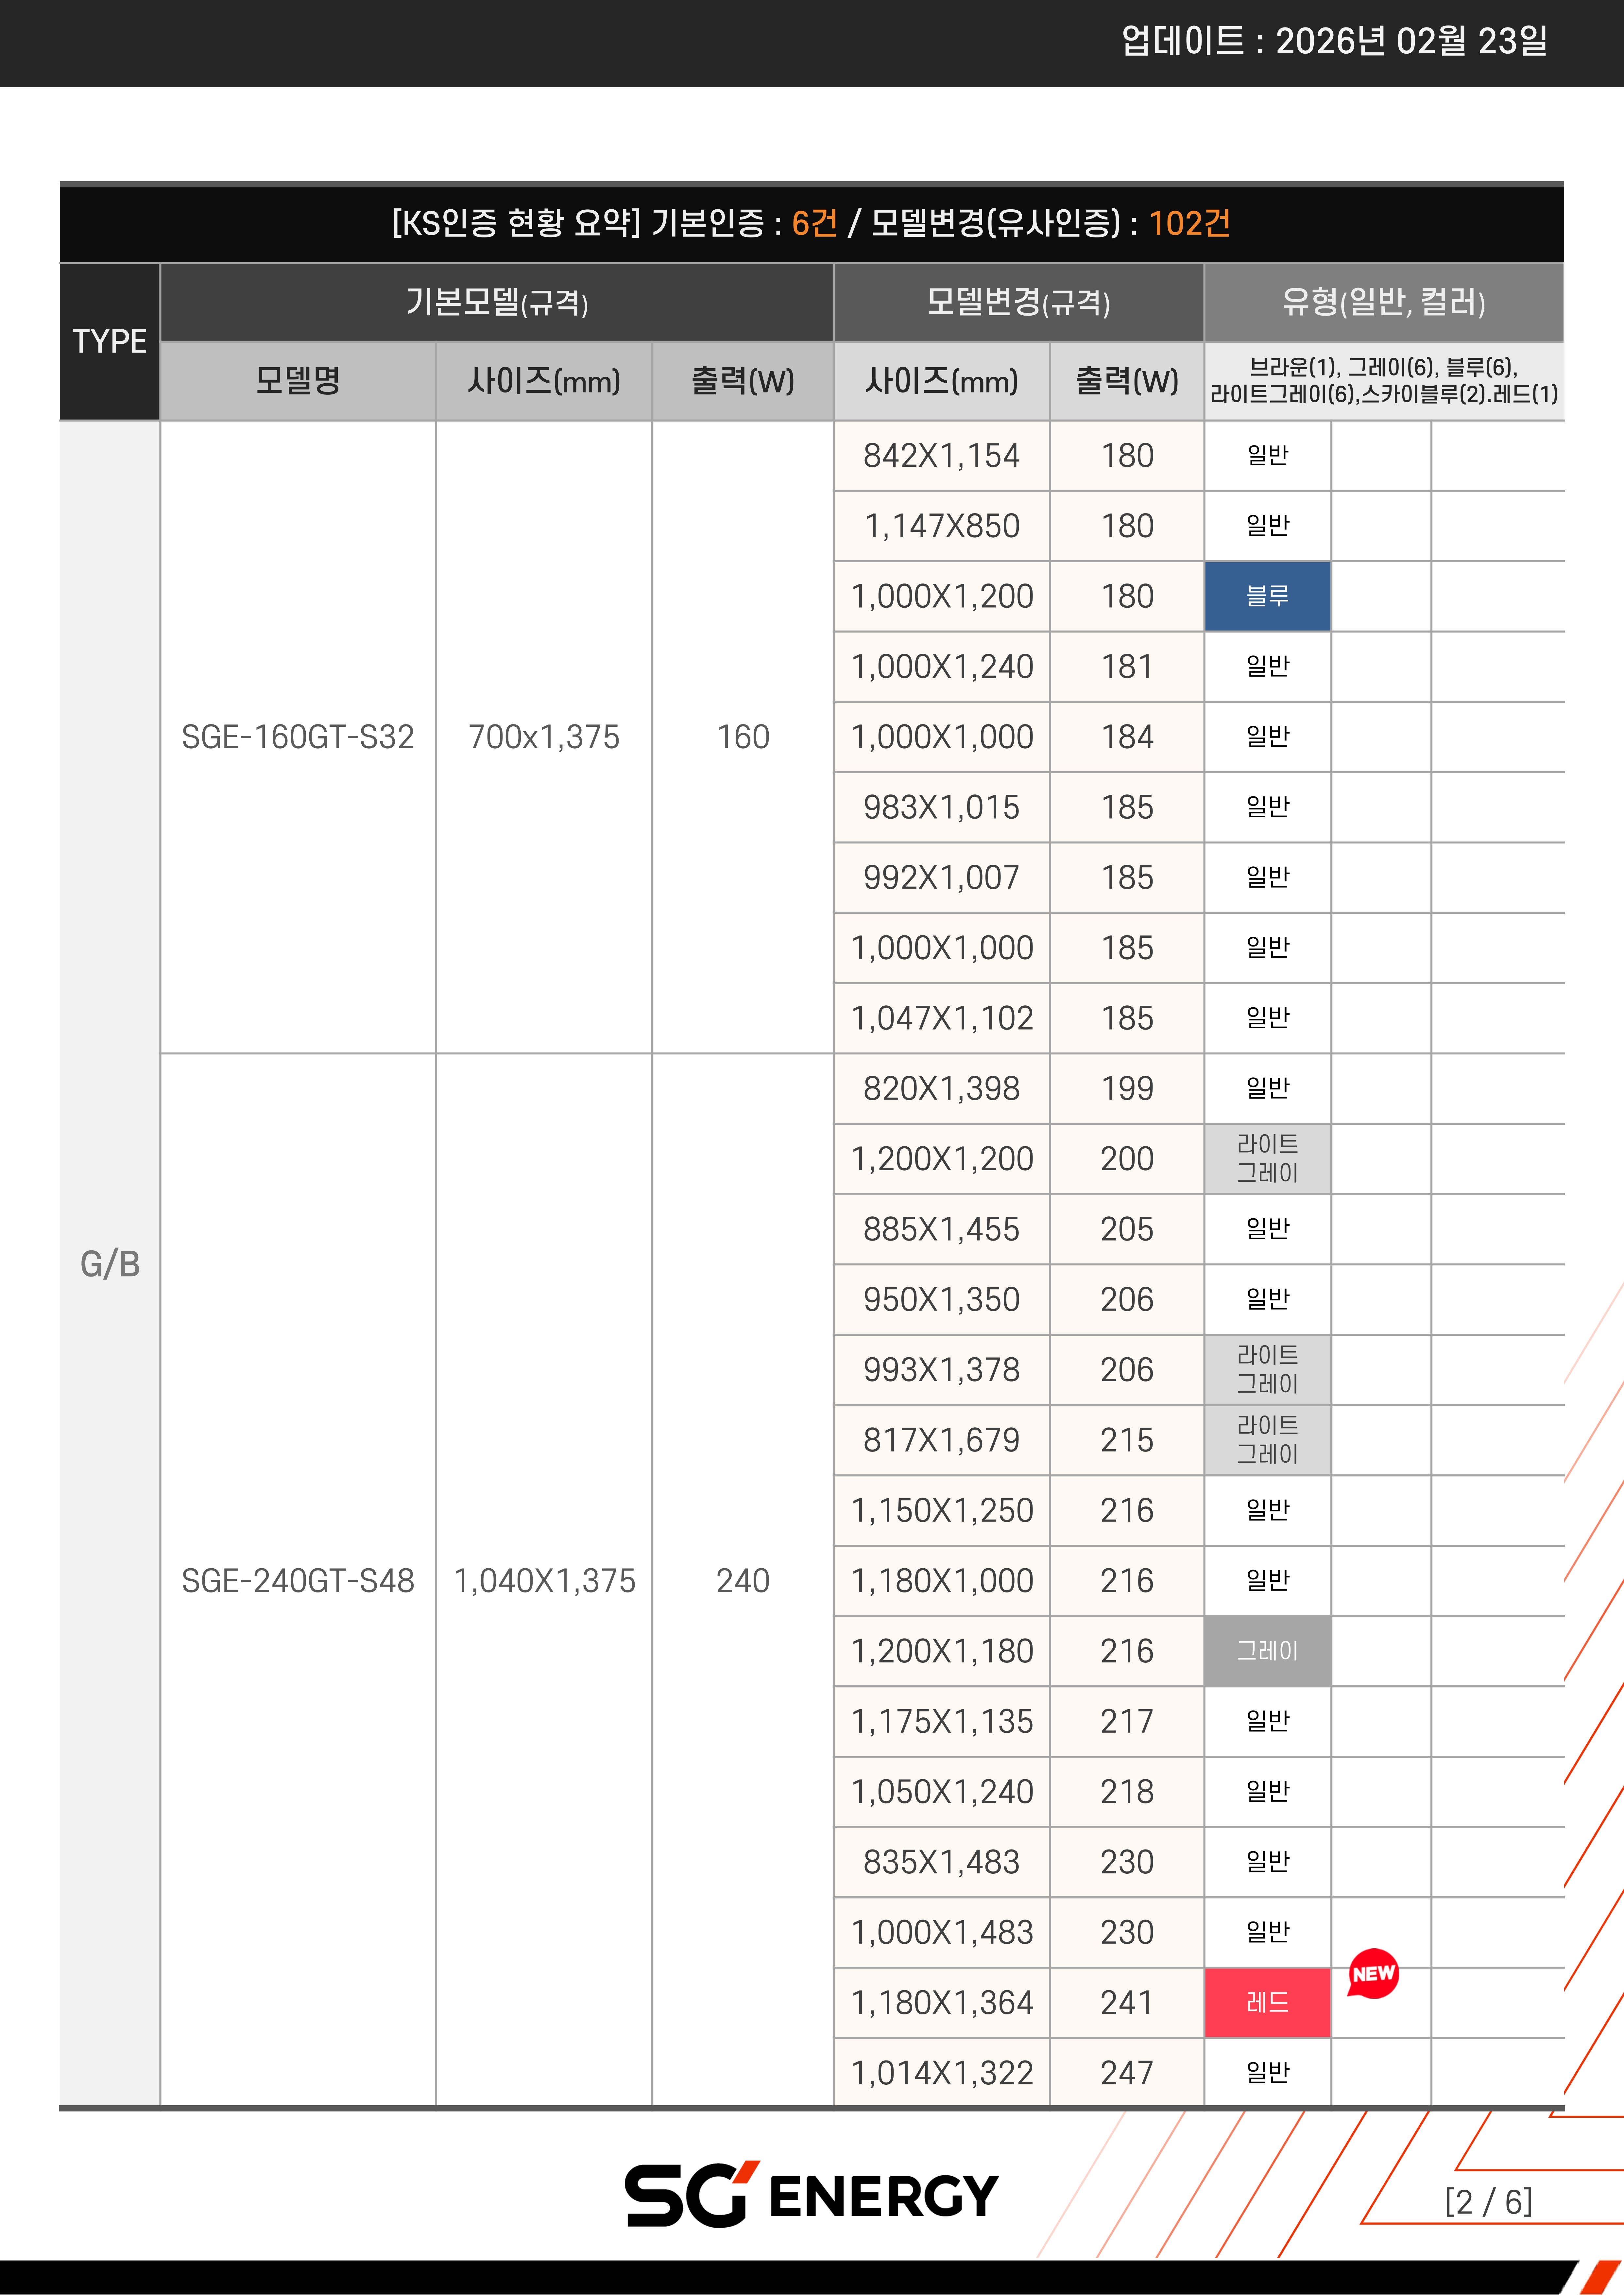Click the 유형(일반, 컬러) header
The image size is (1624, 2295).
1383,302
